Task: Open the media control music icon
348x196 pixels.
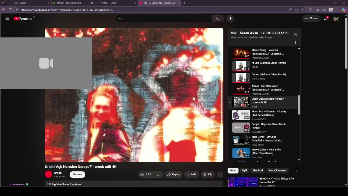Action: (x=318, y=10)
